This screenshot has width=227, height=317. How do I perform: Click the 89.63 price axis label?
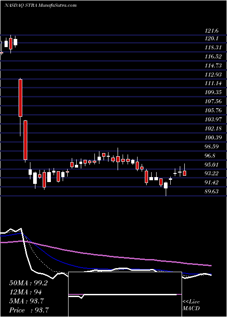(212, 191)
